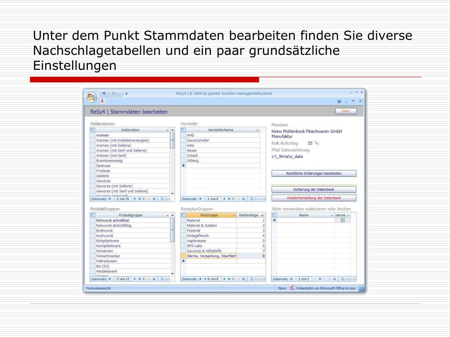Click the 8 von 8 record number field
Image resolution: width=450 pixels, height=337 pixels.
[x=213, y=279]
